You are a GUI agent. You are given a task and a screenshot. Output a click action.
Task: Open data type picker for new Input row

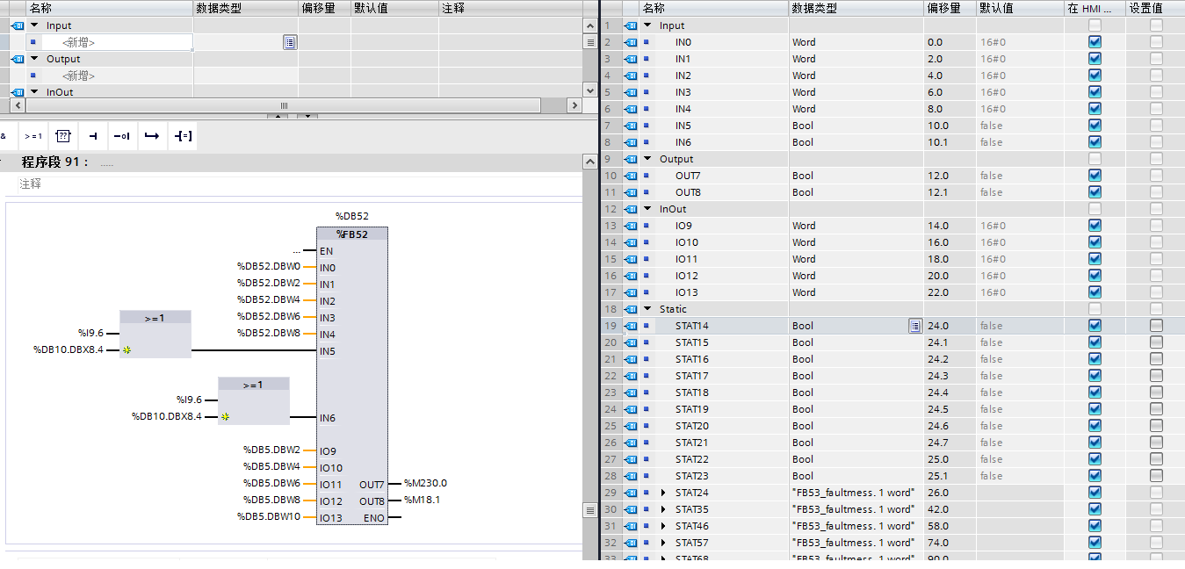(290, 42)
